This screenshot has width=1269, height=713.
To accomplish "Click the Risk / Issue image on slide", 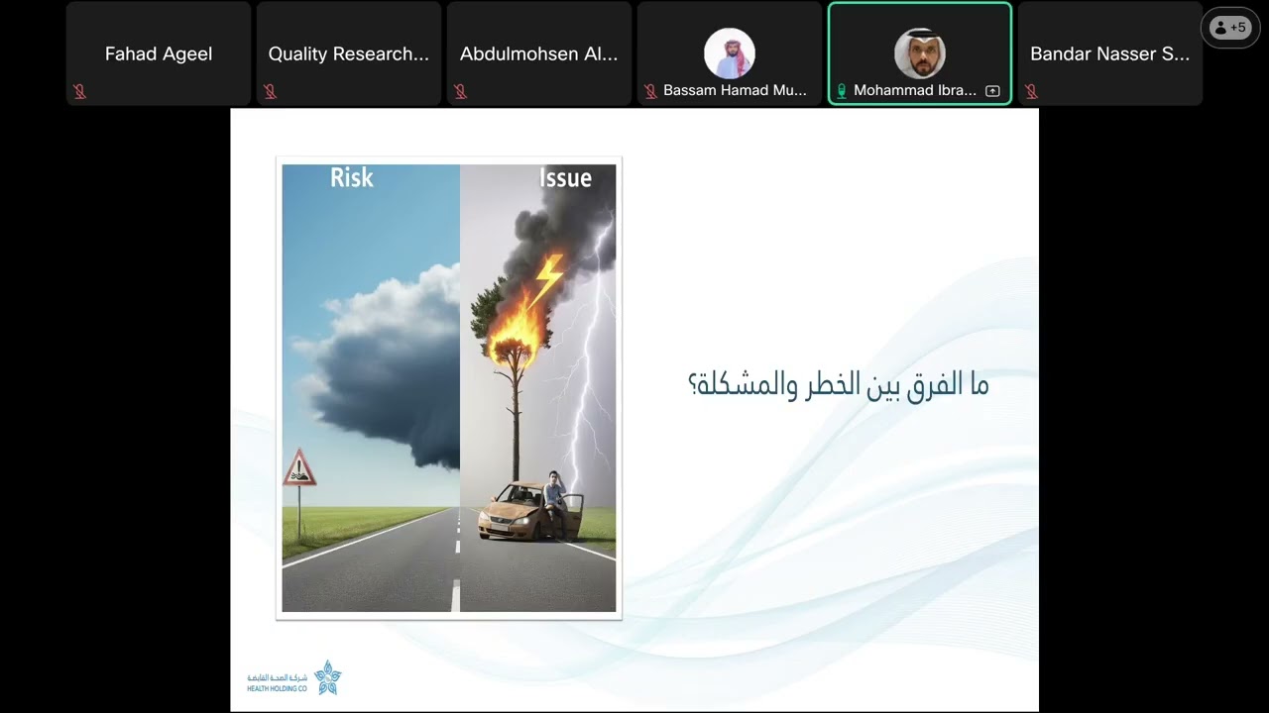I will coord(449,388).
